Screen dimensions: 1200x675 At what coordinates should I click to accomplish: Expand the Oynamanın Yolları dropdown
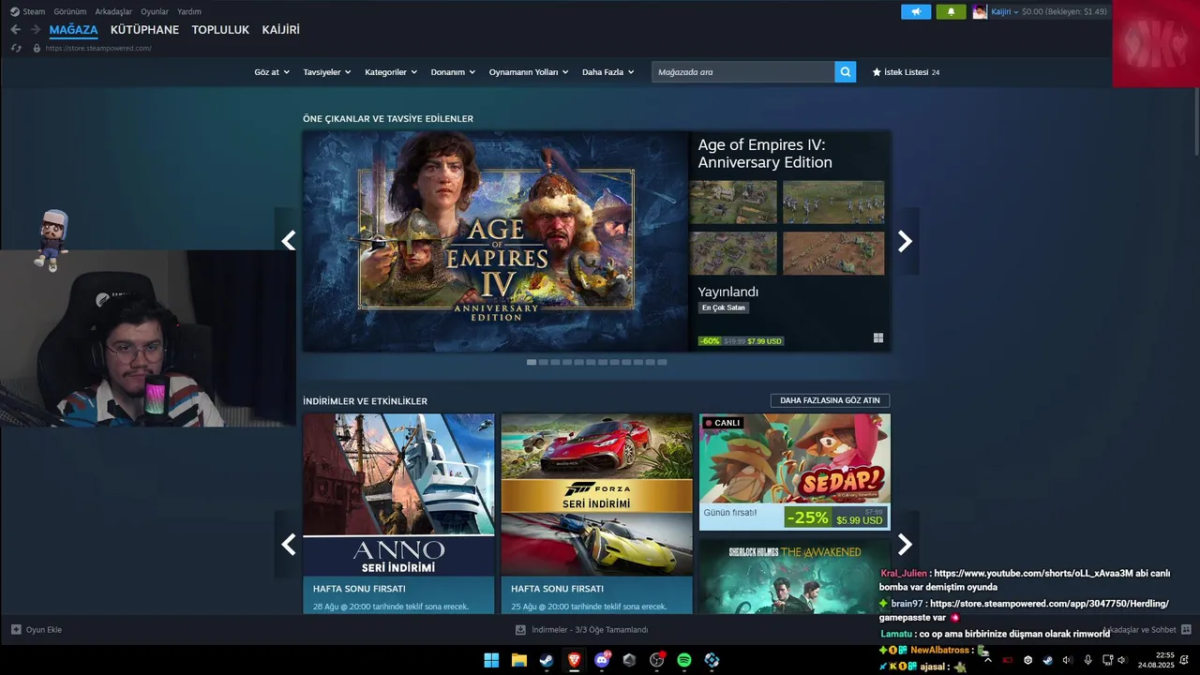[x=529, y=72]
